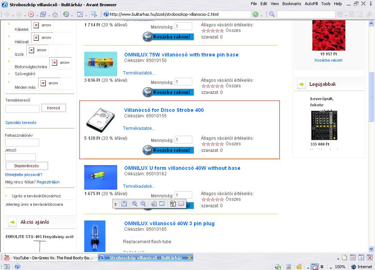Click the Keresd search button
This screenshot has width=375, height=270.
(x=53, y=108)
